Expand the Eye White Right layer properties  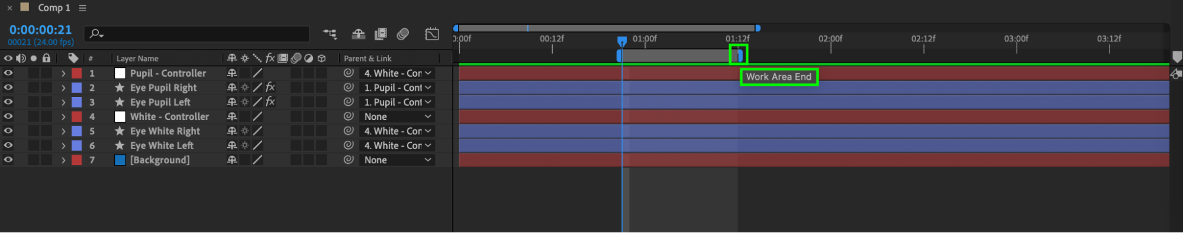click(x=63, y=131)
